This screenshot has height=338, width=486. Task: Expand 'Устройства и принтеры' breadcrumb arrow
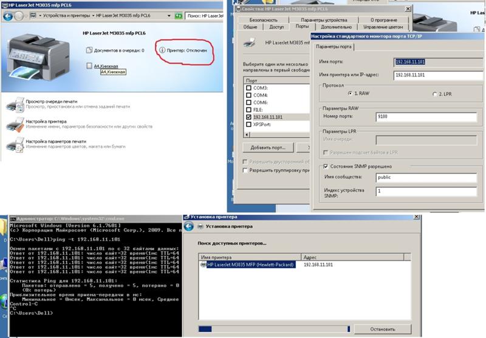(94, 16)
